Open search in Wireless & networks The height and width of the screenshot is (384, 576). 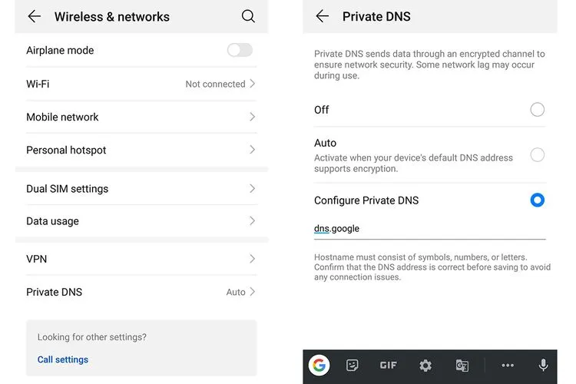click(248, 16)
